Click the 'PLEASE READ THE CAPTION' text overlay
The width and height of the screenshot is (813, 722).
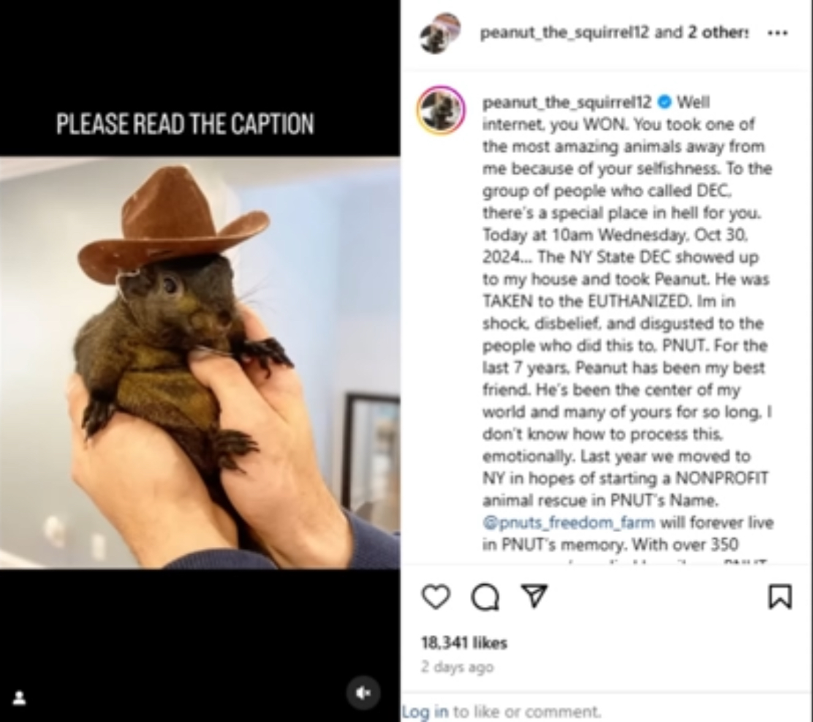point(185,123)
